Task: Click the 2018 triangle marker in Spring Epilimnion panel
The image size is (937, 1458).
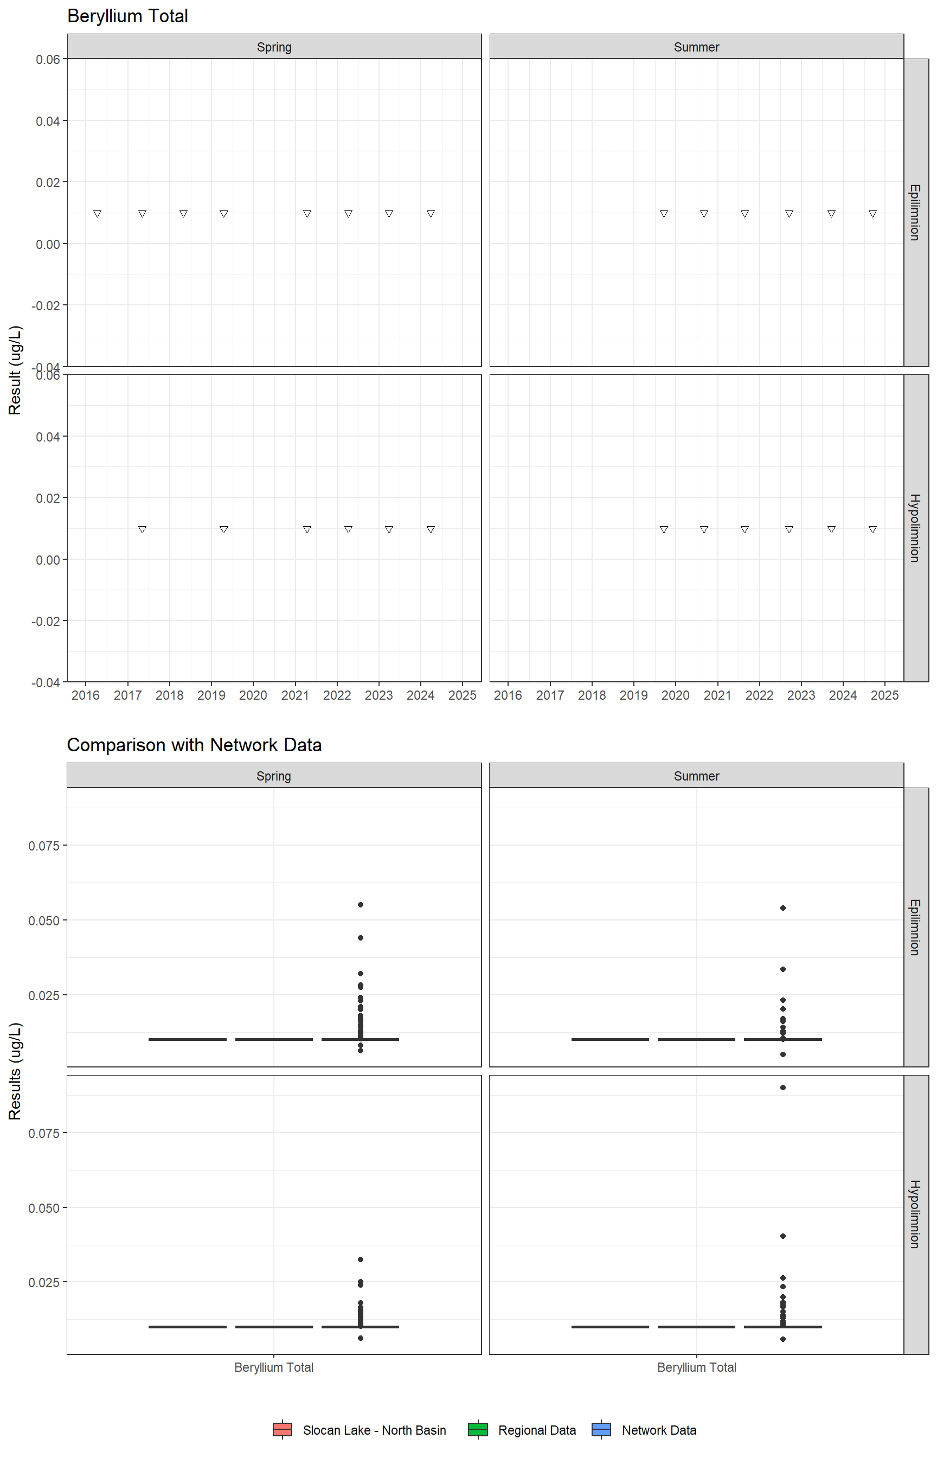Action: [183, 214]
